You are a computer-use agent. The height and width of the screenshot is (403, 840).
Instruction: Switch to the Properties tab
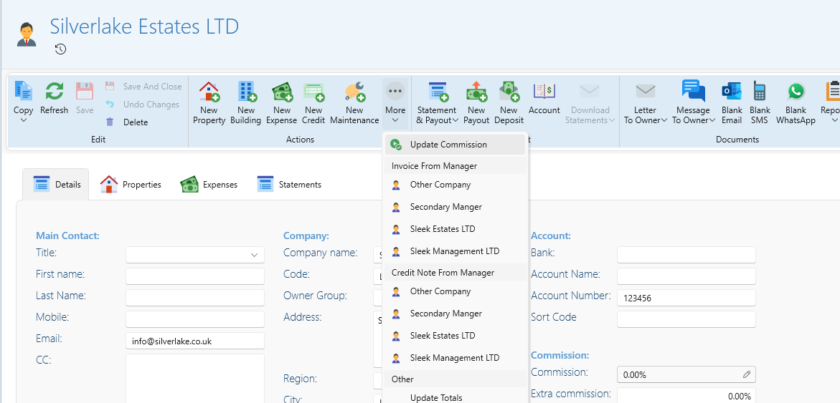tap(131, 185)
